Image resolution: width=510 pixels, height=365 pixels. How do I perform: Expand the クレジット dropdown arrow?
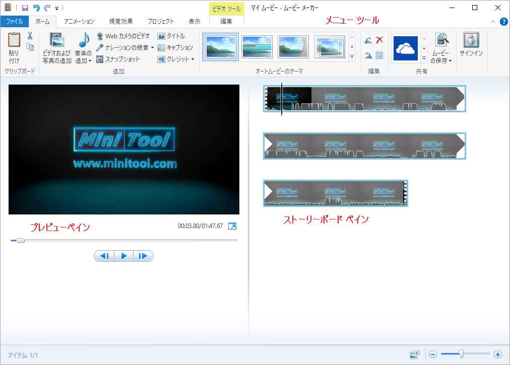tap(193, 59)
